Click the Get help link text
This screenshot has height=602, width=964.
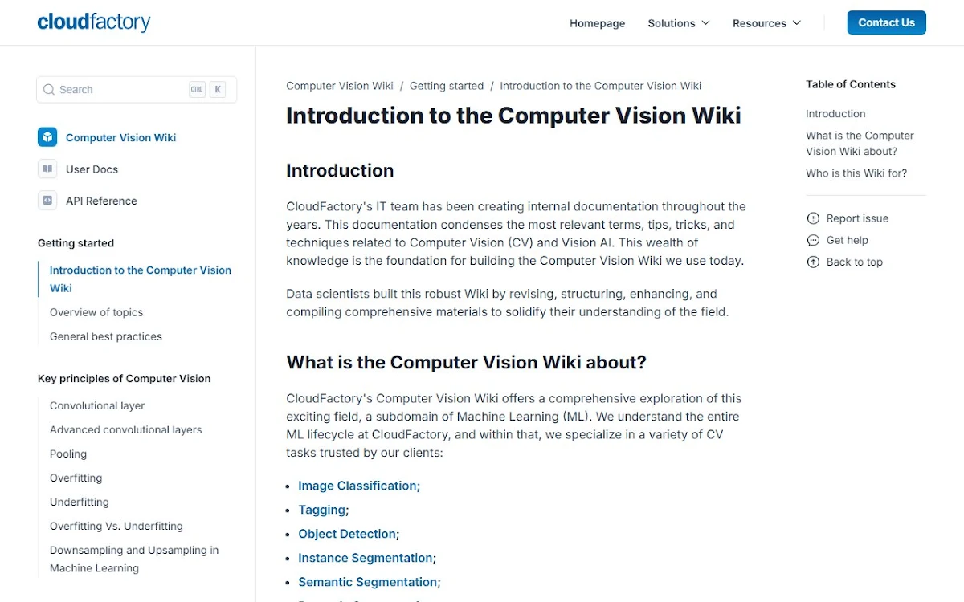pyautogui.click(x=848, y=240)
